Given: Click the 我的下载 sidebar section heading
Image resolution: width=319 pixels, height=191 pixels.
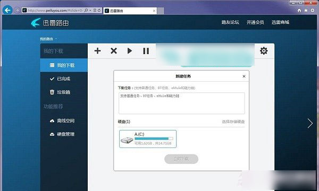Looking at the screenshot, I should (x=53, y=51).
